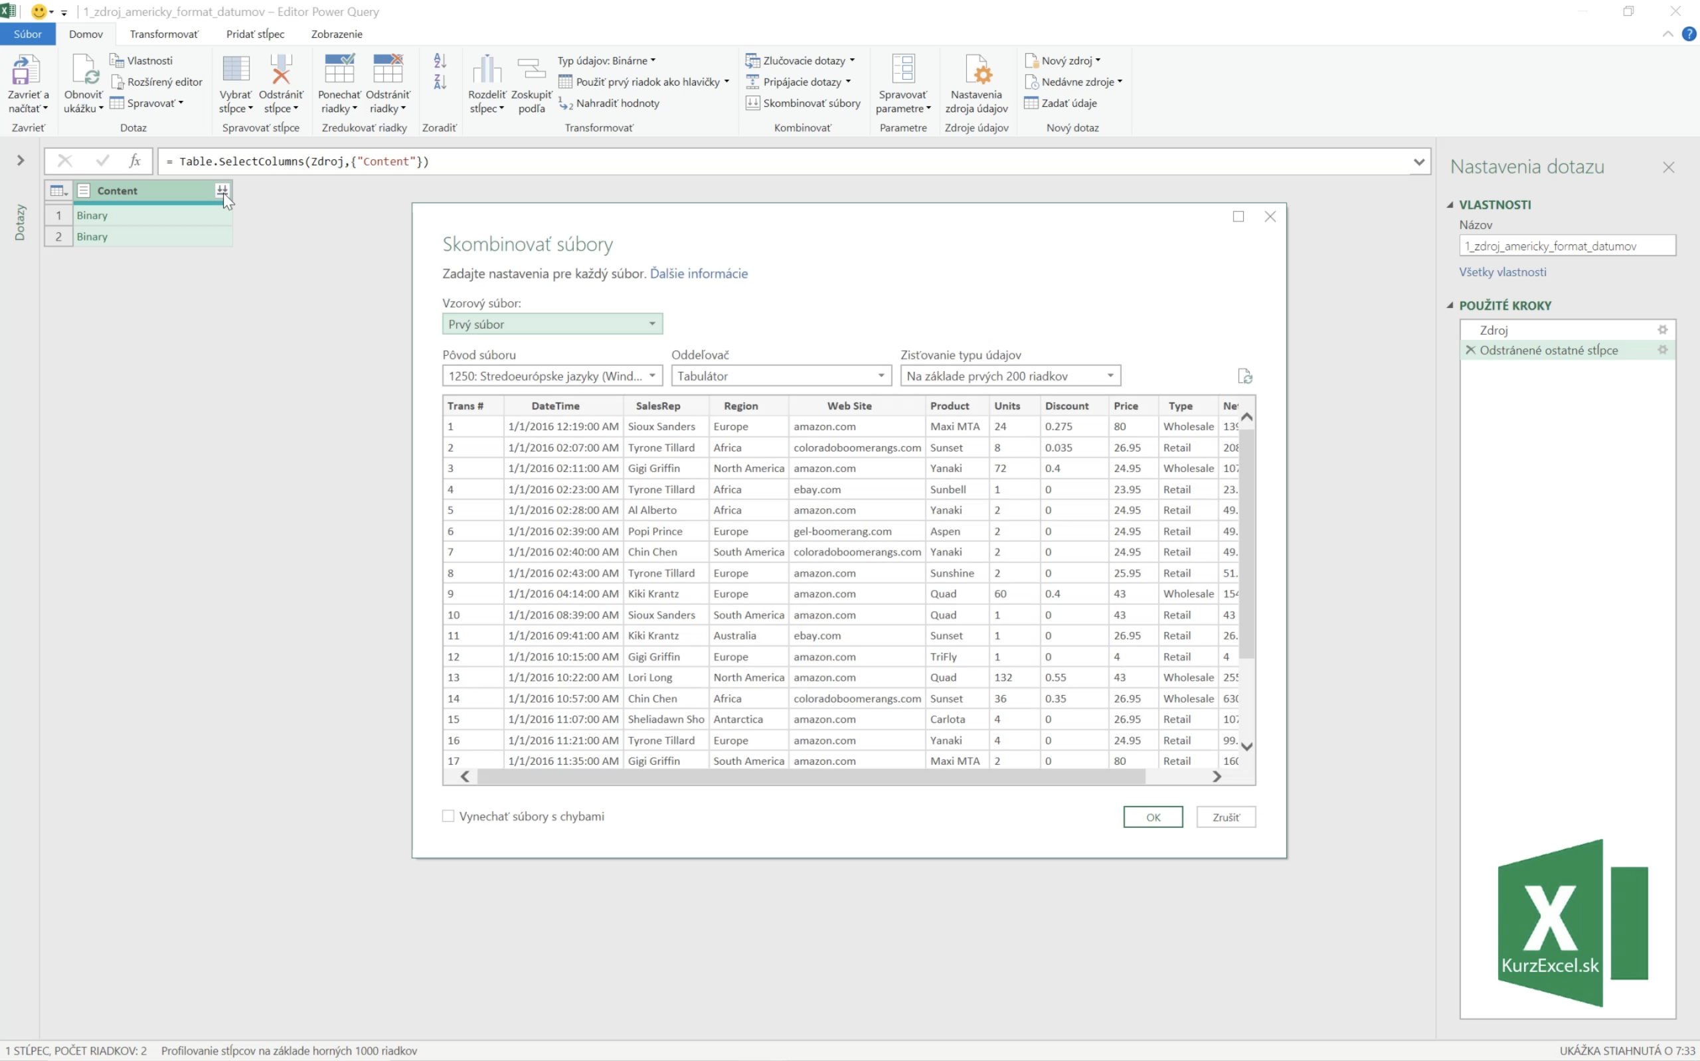
Task: Sort ascending with A-Z icon
Action: click(x=440, y=61)
